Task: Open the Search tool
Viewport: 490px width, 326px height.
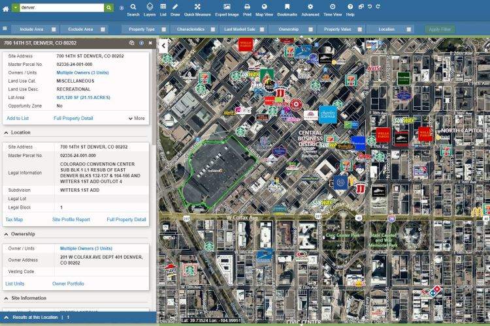Action: pyautogui.click(x=133, y=10)
